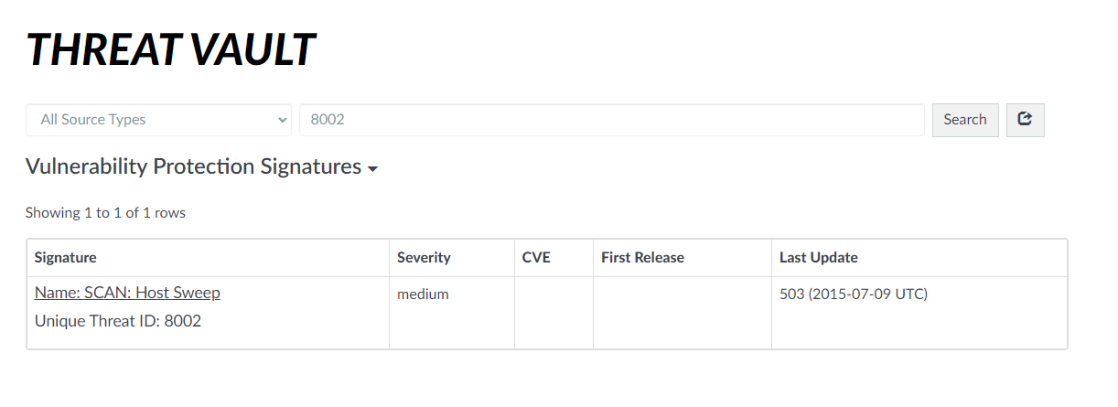Image resolution: width=1118 pixels, height=407 pixels.
Task: Select the 503 (2015-07-09 UTC) cell
Action: point(853,295)
